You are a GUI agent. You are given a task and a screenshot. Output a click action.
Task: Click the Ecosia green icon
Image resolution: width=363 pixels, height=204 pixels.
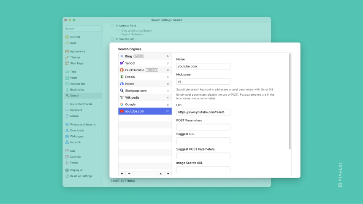click(x=122, y=77)
